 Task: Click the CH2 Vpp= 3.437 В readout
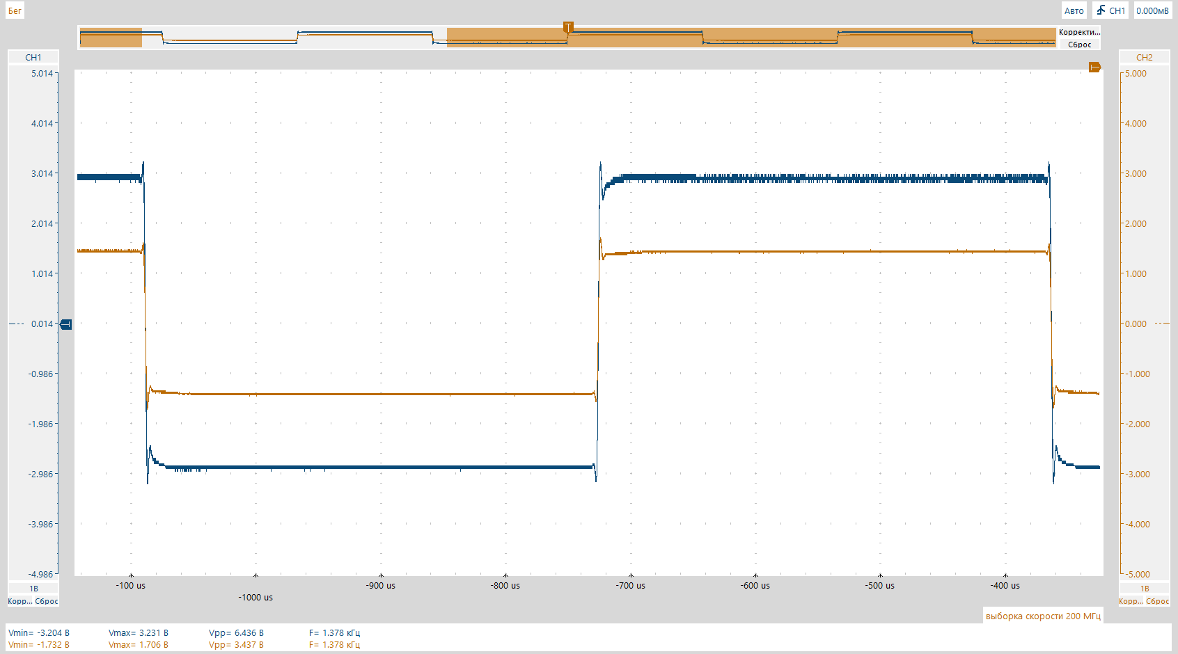pyautogui.click(x=236, y=644)
